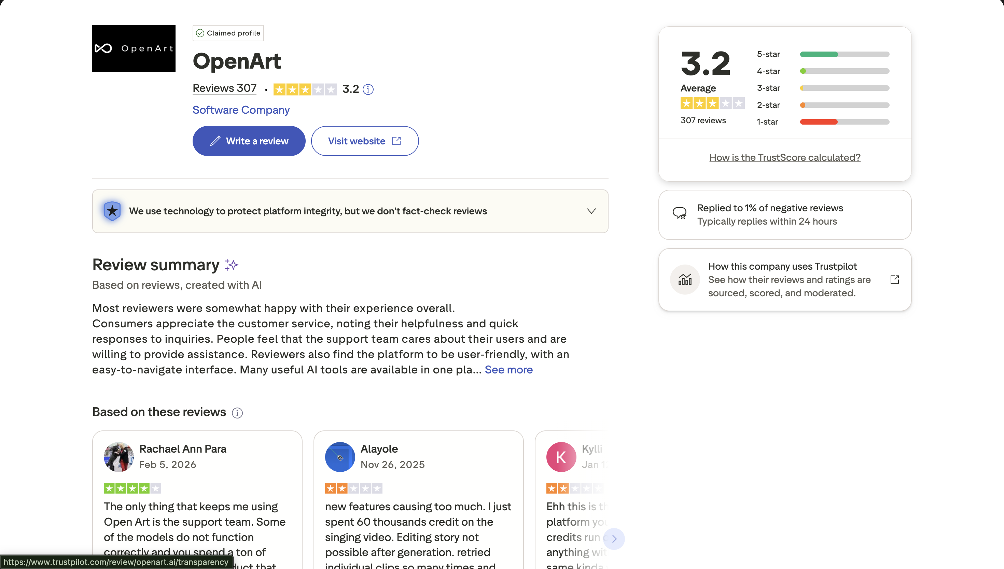Click the shield star platform integrity icon

coord(112,211)
